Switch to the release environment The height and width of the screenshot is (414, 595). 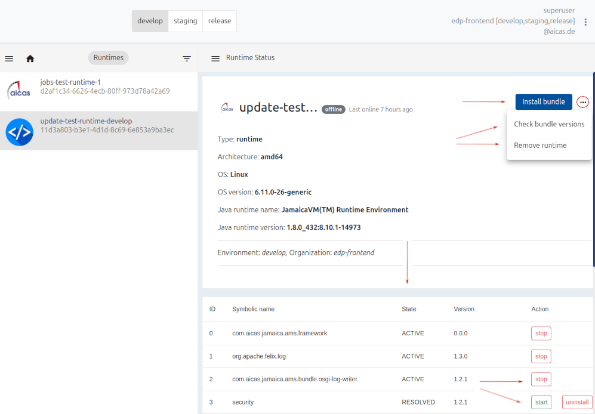220,21
